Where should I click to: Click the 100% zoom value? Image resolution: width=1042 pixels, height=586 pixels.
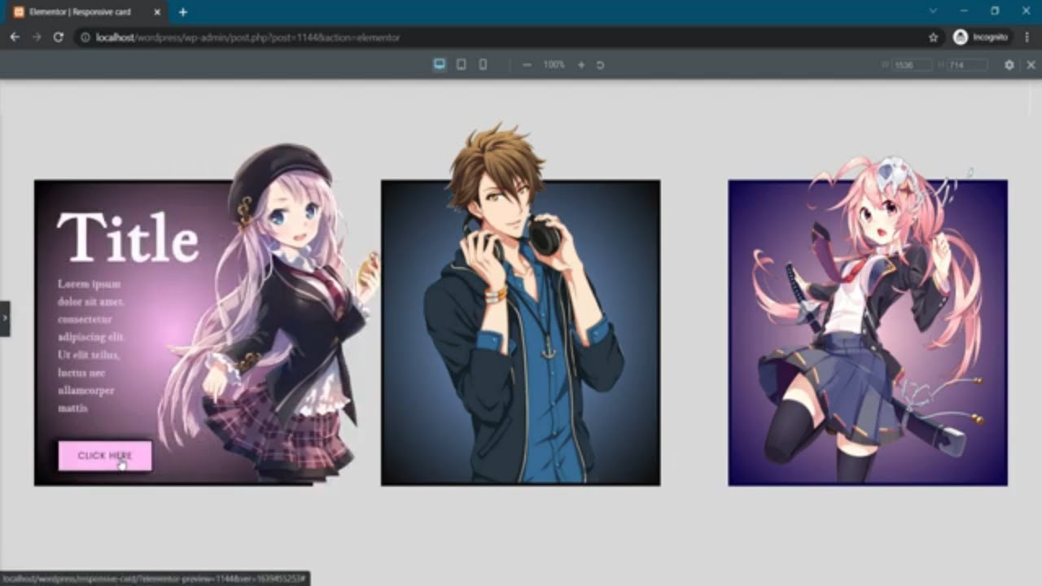click(x=554, y=64)
